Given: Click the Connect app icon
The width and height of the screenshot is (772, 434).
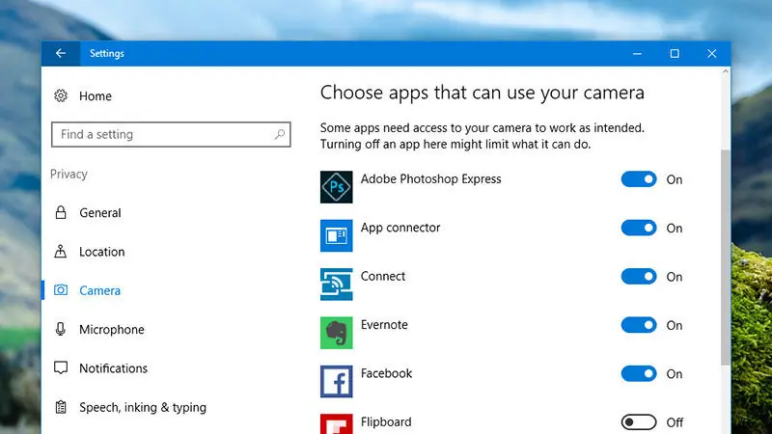Looking at the screenshot, I should [336, 284].
